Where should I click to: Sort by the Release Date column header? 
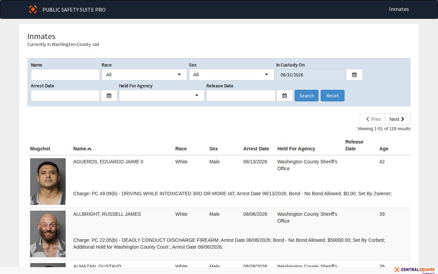pos(355,145)
